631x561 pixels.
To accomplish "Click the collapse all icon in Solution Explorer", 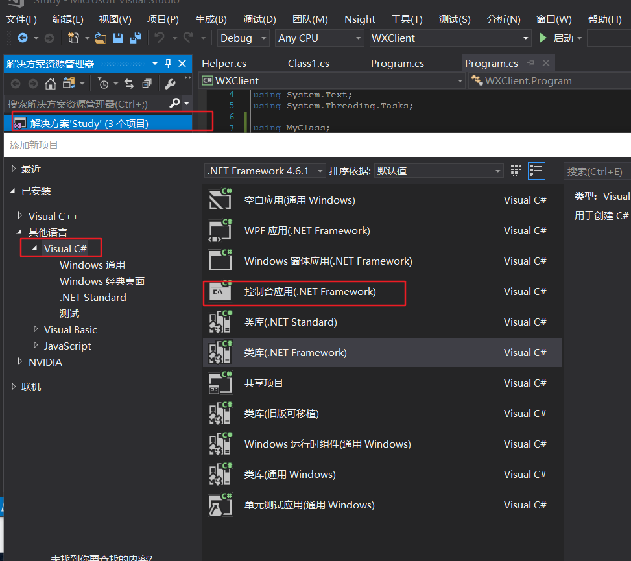I will (147, 84).
